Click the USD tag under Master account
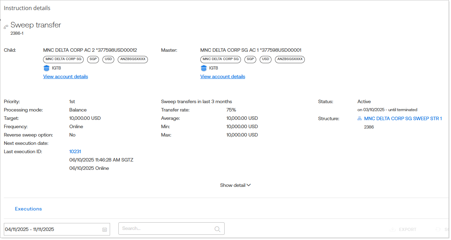451x240 pixels. [x=266, y=59]
